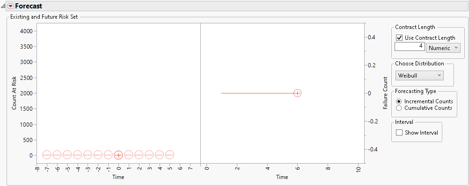Click the risk set circle at time 4
This screenshot has width=469, height=186.
159,155
